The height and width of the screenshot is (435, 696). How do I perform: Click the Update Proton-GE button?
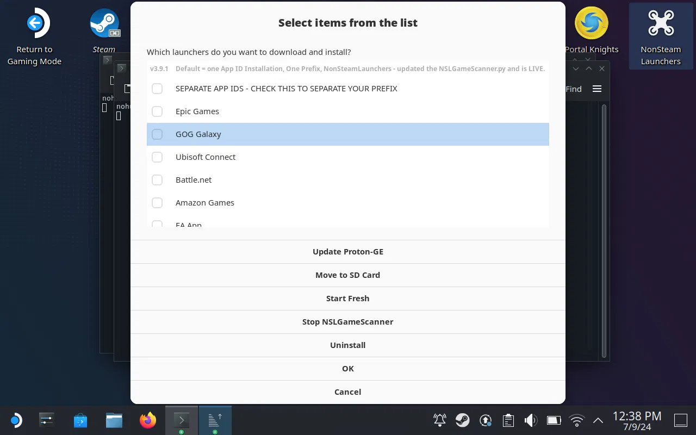click(348, 252)
